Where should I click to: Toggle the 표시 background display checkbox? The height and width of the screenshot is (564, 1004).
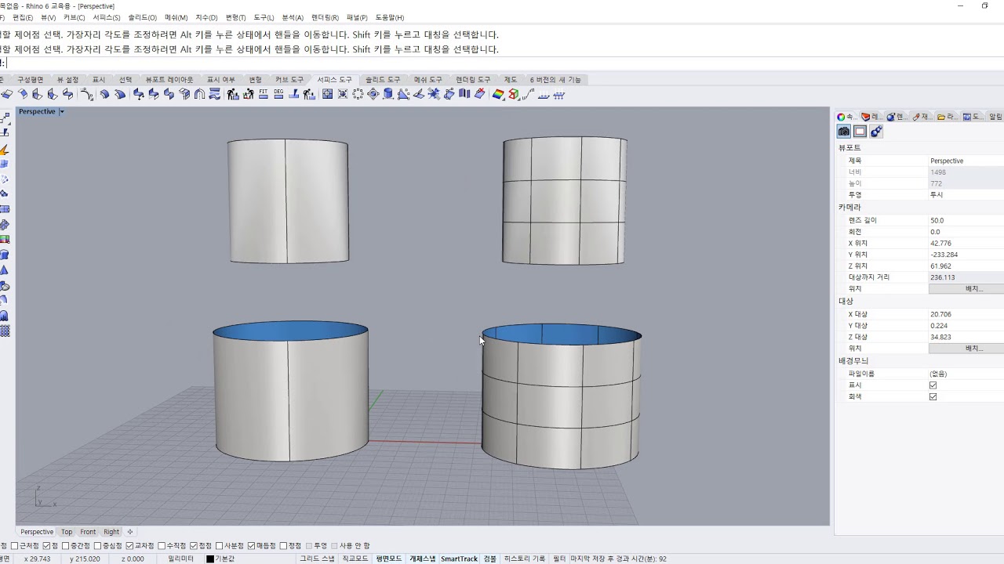click(x=933, y=385)
